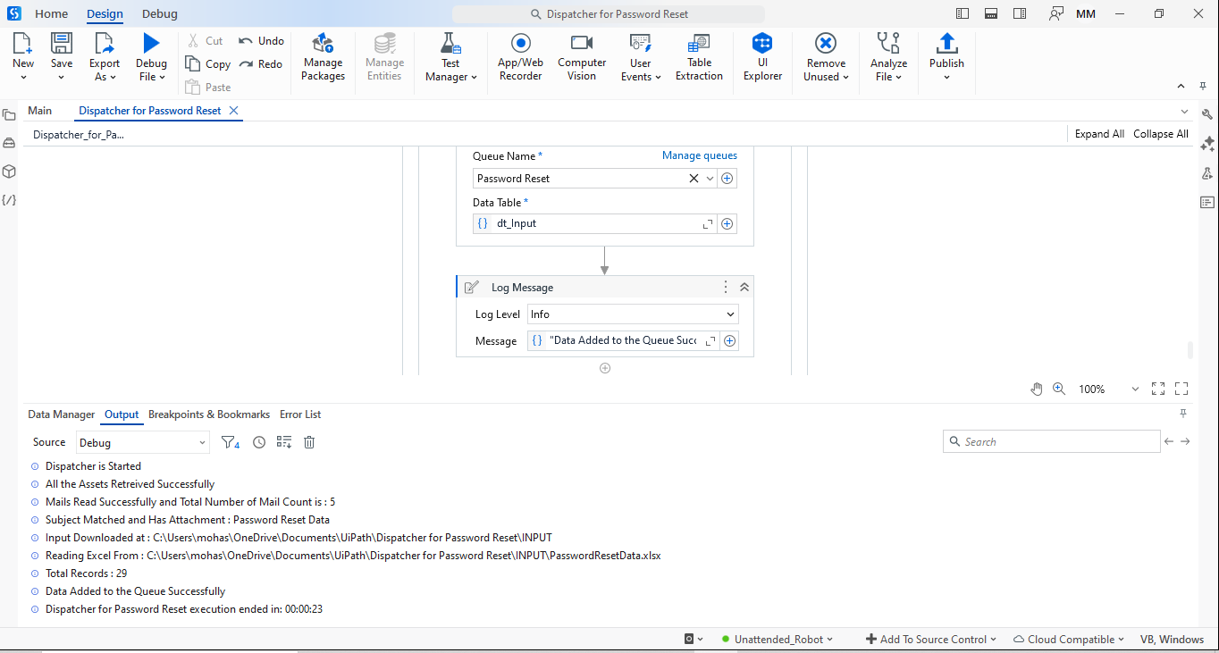Open the Unattended_Robot dropdown
The width and height of the screenshot is (1219, 653).
point(777,639)
